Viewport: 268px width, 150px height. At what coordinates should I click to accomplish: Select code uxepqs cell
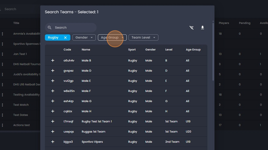coord(69,132)
